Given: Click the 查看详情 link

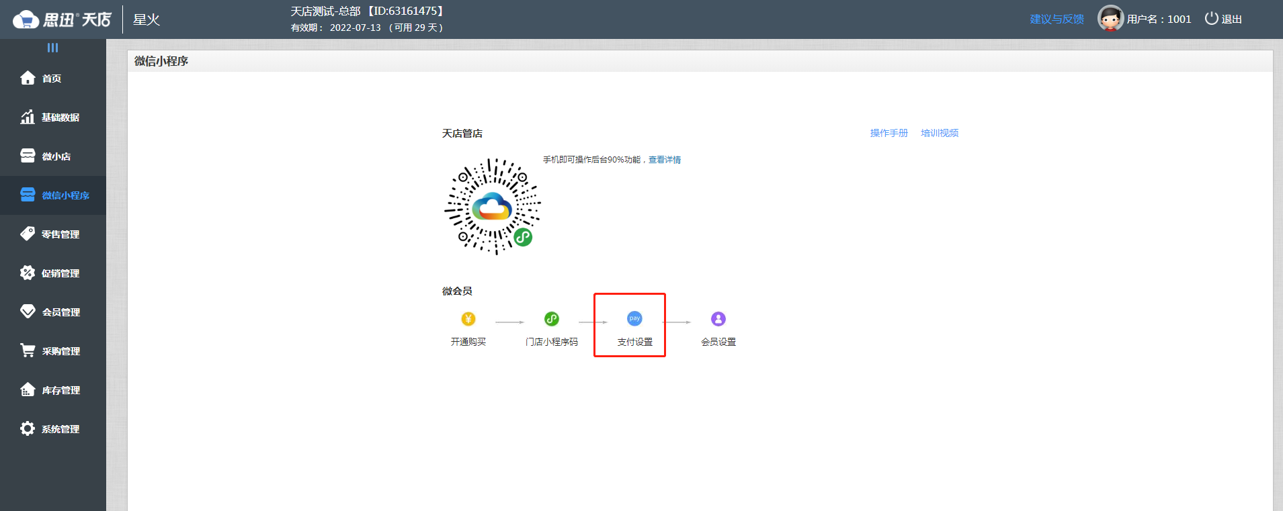Looking at the screenshot, I should tap(665, 160).
